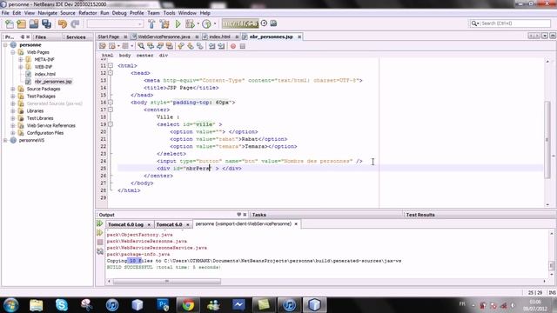The height and width of the screenshot is (313, 557).
Task: Click the editor Shift Line Left icon
Action: (x=212, y=46)
